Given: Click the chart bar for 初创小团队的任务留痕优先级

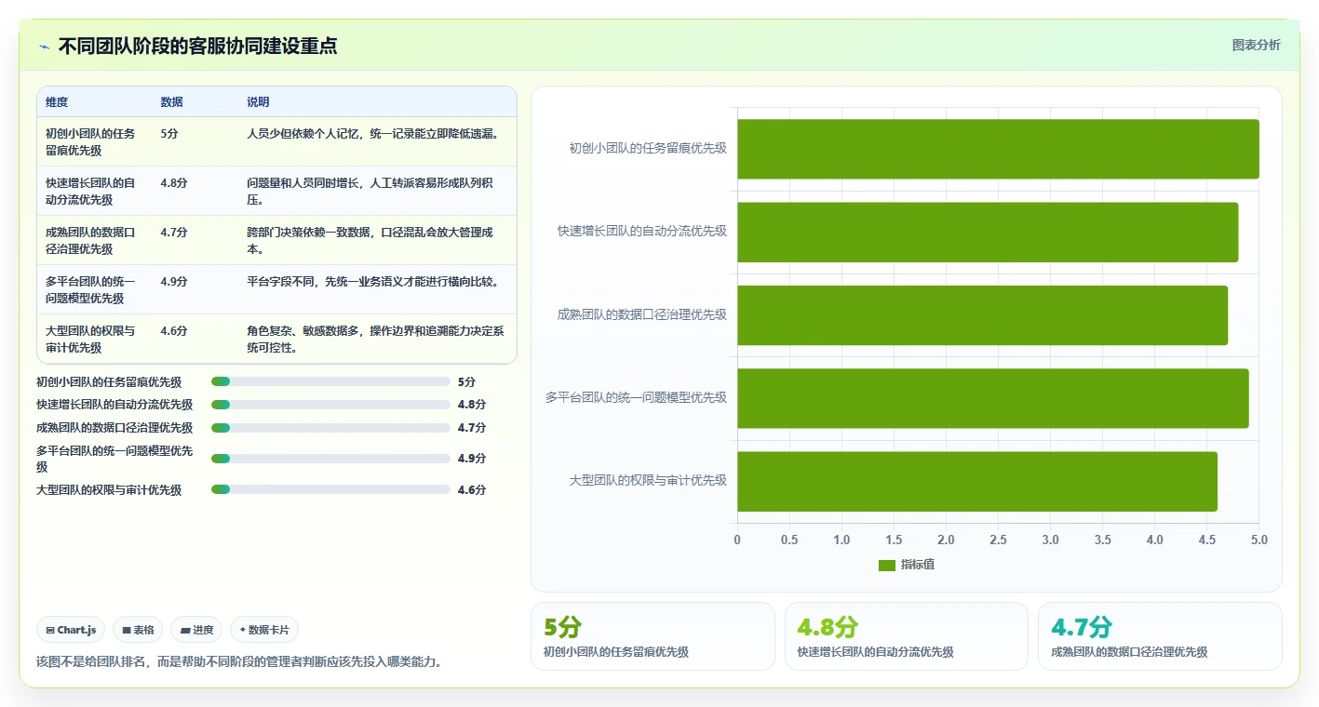Looking at the screenshot, I should tap(998, 149).
